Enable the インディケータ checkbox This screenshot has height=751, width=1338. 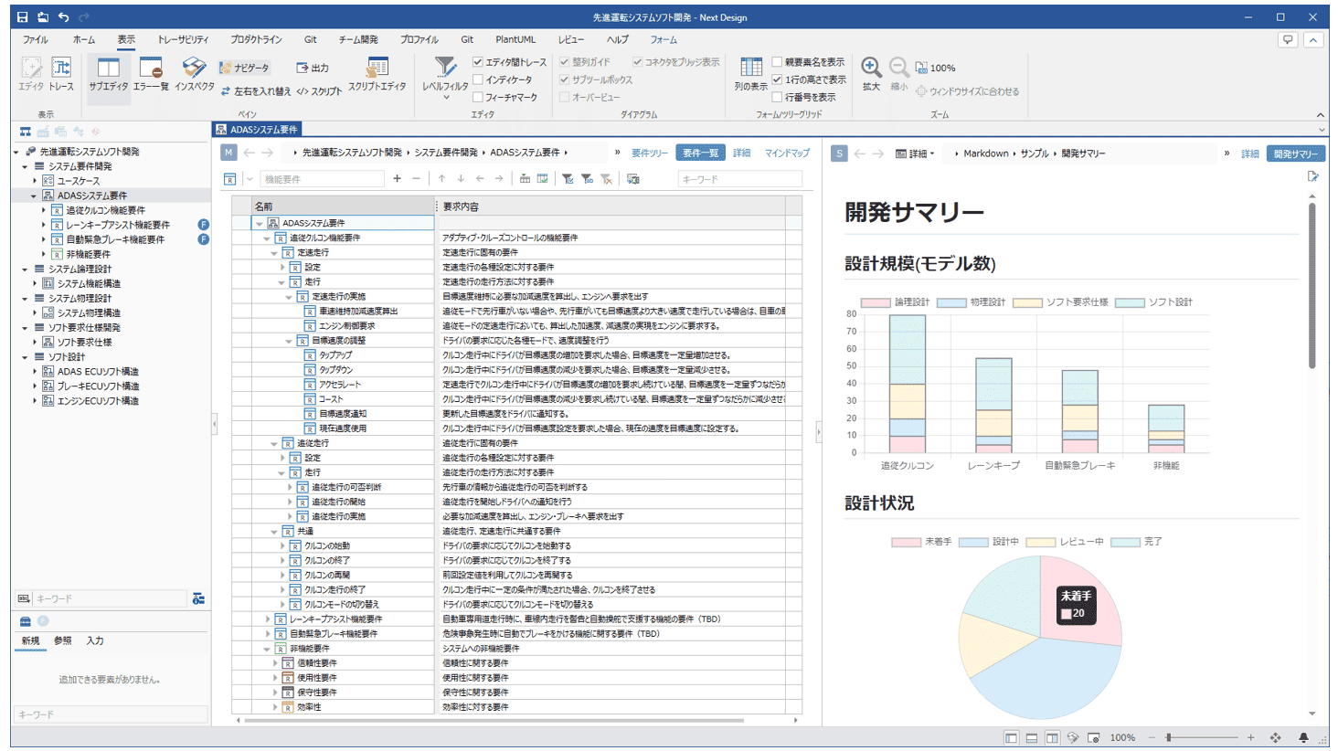tap(478, 79)
